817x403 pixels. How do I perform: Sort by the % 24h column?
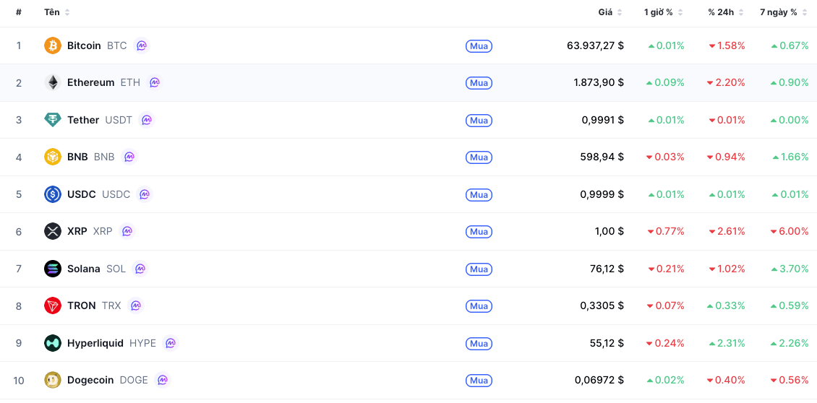726,12
